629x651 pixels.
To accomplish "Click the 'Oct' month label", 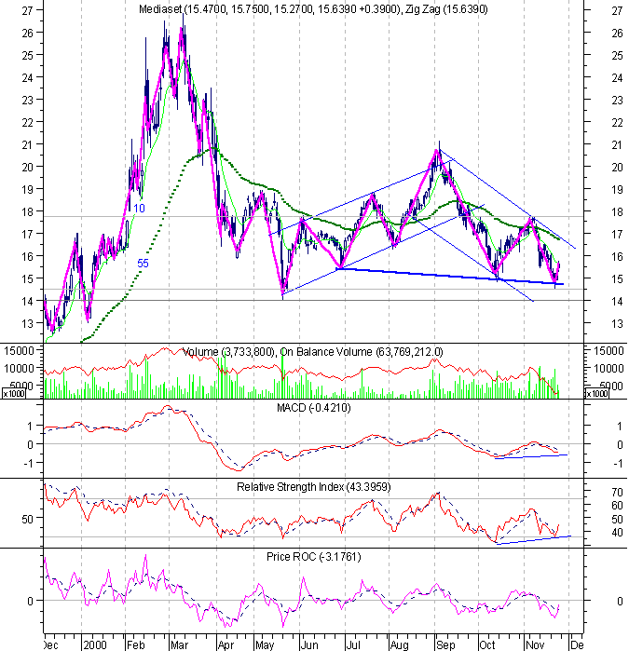I will [487, 645].
